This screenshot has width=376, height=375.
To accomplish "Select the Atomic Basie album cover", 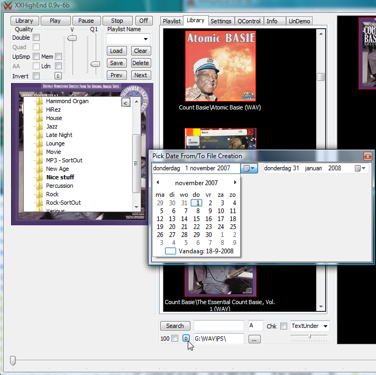I will point(221,66).
